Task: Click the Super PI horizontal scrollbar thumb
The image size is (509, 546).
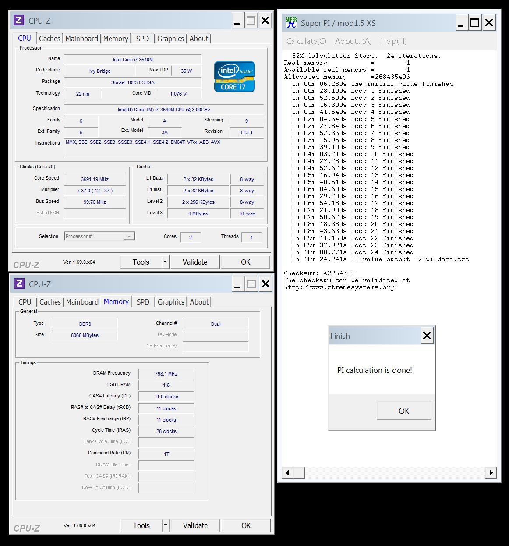Action: pyautogui.click(x=299, y=472)
